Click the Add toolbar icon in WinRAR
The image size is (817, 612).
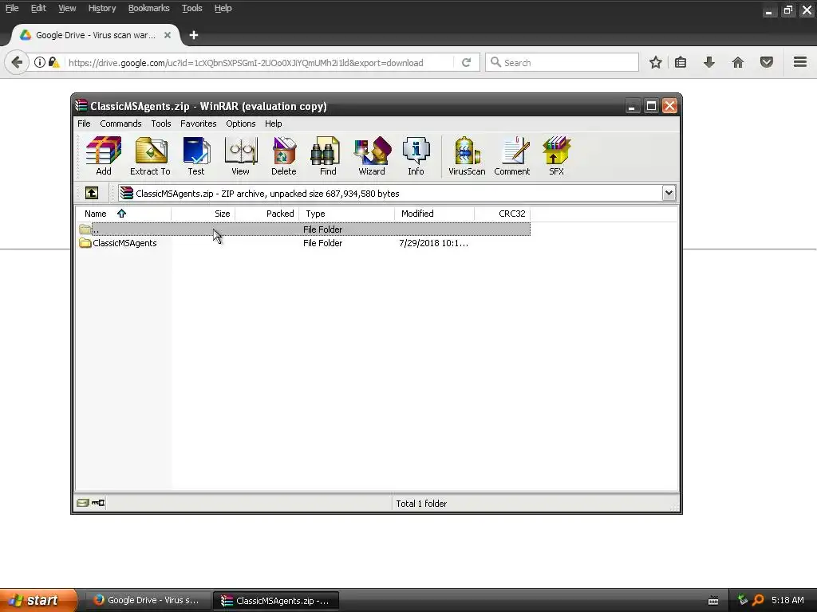point(104,156)
